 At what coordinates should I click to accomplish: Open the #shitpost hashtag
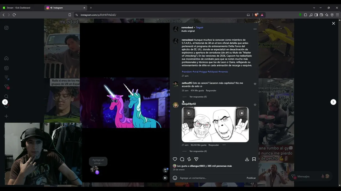pyautogui.click(x=213, y=72)
